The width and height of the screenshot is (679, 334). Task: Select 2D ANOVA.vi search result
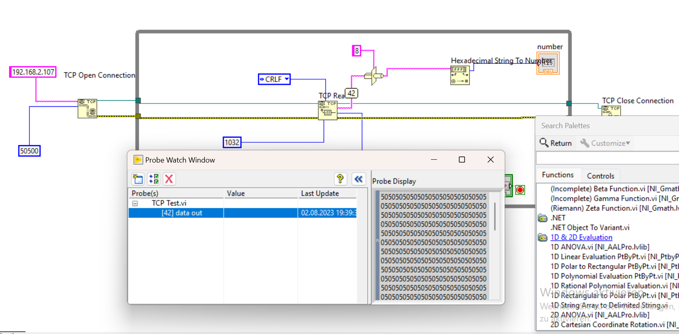point(600,315)
